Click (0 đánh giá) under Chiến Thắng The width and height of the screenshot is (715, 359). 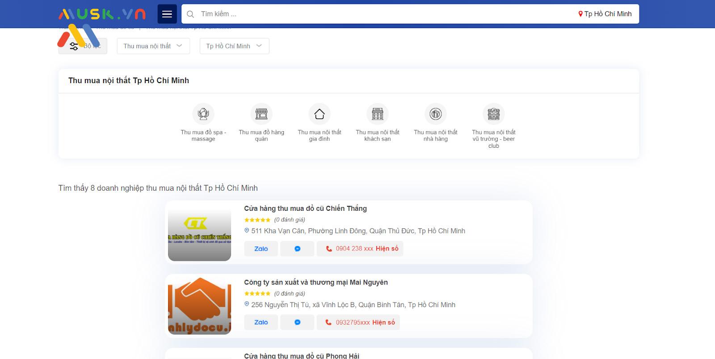290,220
